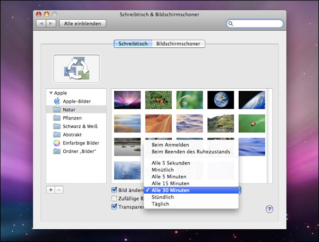Enable the Zufällige Reihenfolge checkbox
The width and height of the screenshot is (319, 242).
[114, 198]
